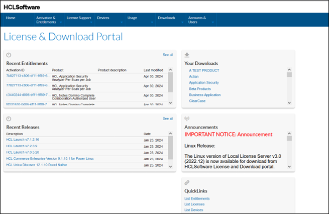The image size is (329, 214).
Task: Click Recent Entitlements scrollbar down arrow
Action: [x=170, y=102]
